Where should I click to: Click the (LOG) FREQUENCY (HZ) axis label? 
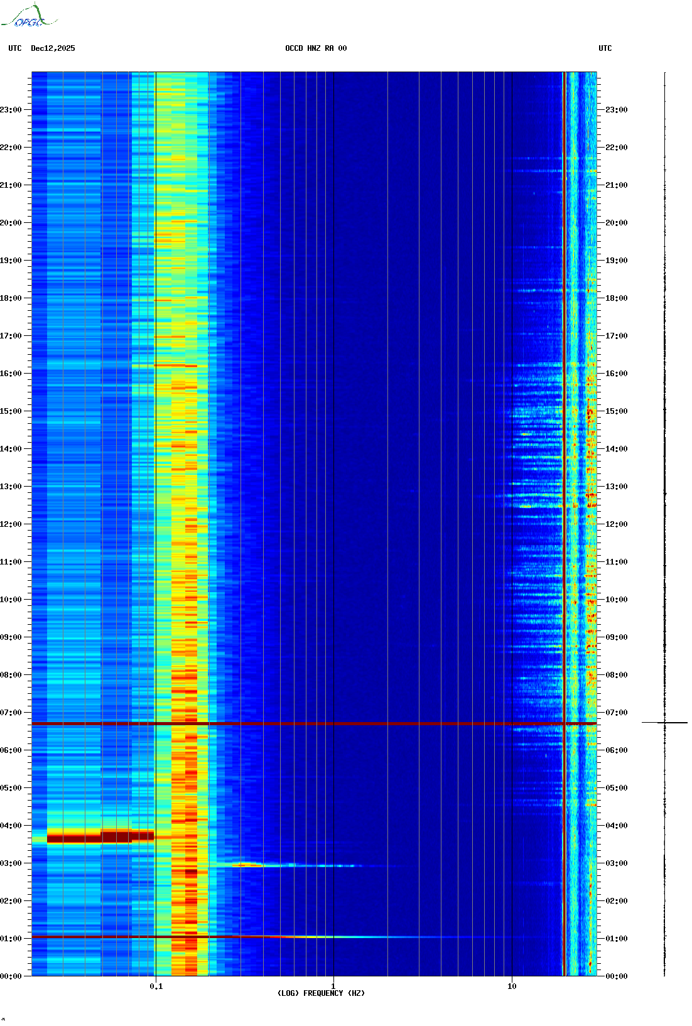[321, 993]
